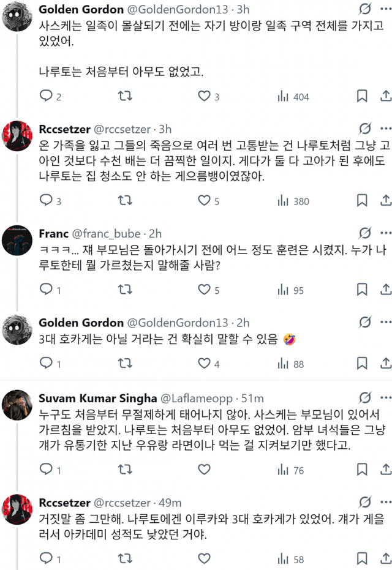Share Rccsetzer's last tweet with 58 views
The height and width of the screenshot is (570, 392).
[x=386, y=558]
